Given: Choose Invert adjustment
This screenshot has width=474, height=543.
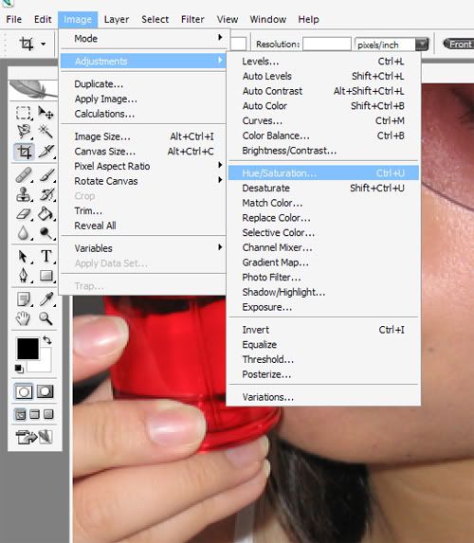Looking at the screenshot, I should pyautogui.click(x=323, y=330).
